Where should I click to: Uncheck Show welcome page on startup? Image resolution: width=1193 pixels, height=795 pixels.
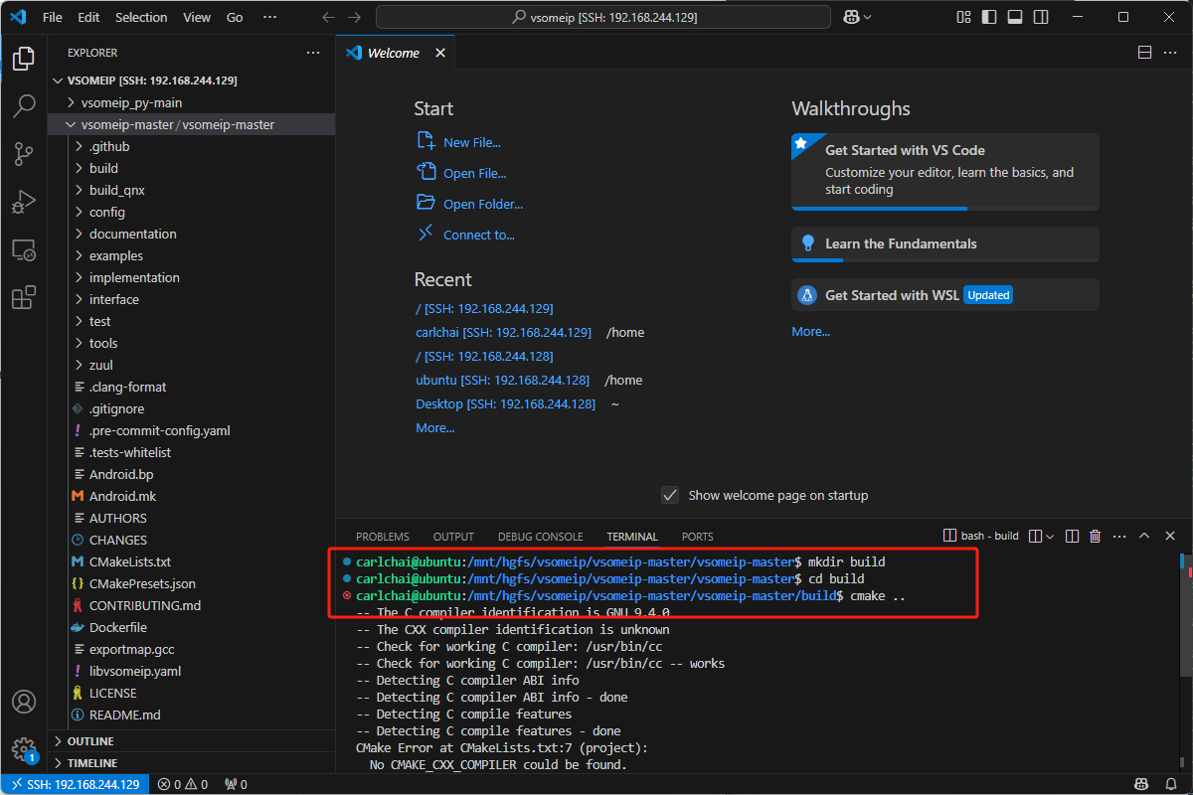coord(670,495)
